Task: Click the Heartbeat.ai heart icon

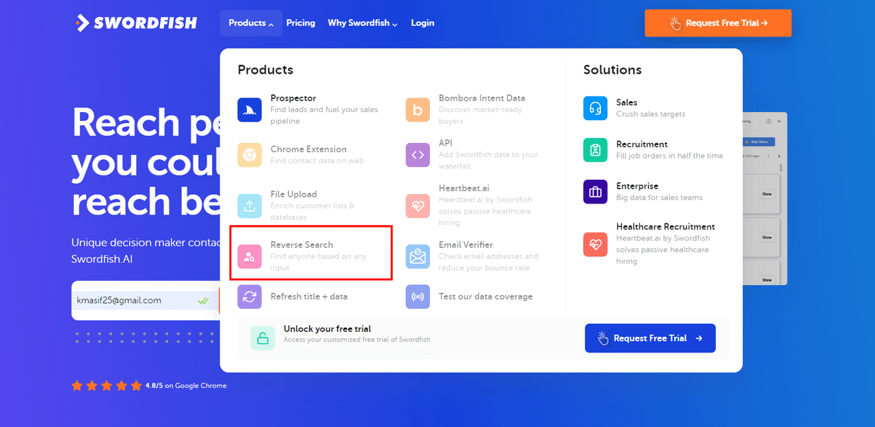Action: (x=418, y=206)
